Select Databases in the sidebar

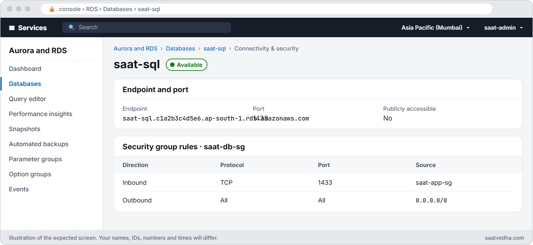tap(25, 84)
